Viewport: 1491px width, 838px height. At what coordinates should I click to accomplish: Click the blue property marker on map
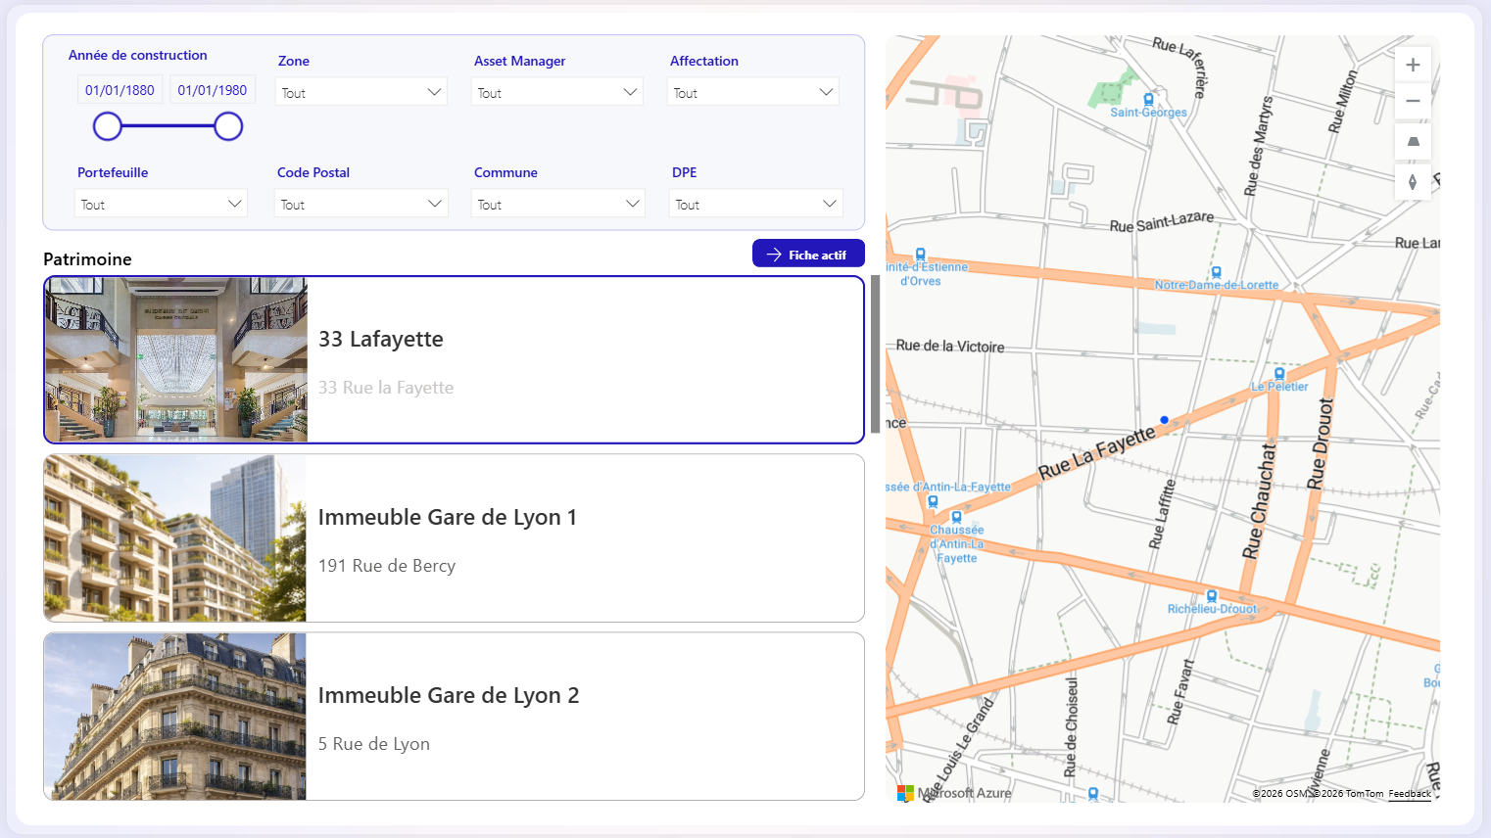[1164, 420]
